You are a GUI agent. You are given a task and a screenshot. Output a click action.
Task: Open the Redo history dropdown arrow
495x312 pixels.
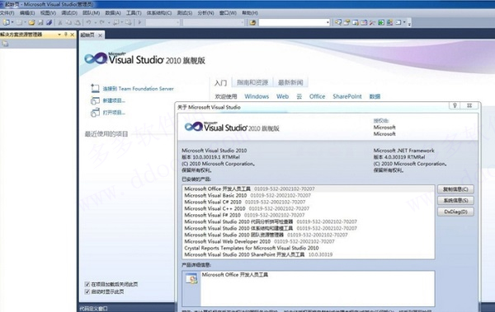109,22
